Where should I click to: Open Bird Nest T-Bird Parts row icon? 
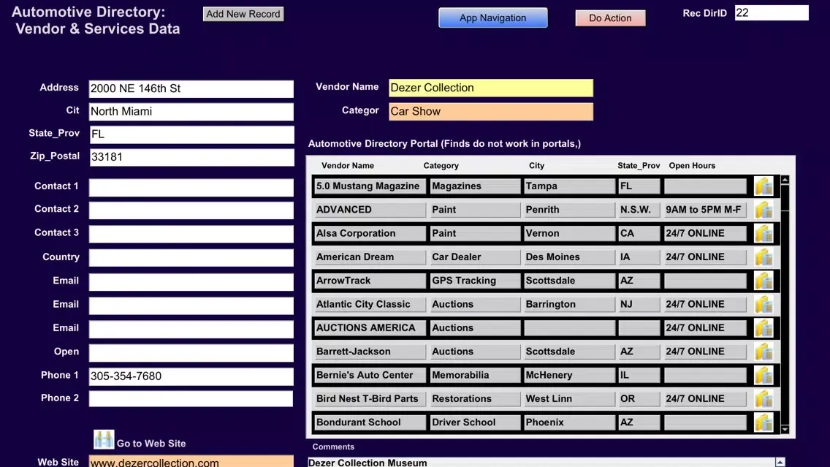pos(764,399)
